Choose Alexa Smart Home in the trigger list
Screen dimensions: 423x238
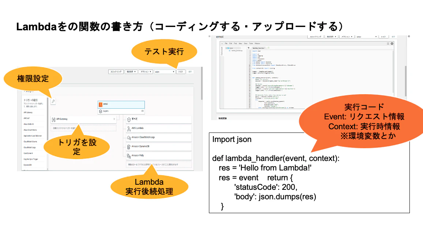pyautogui.click(x=30, y=130)
